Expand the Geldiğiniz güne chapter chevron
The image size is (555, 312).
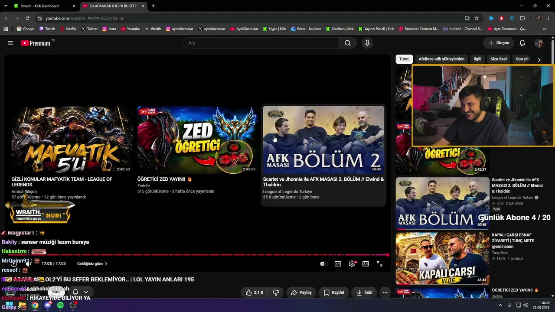pyautogui.click(x=106, y=263)
